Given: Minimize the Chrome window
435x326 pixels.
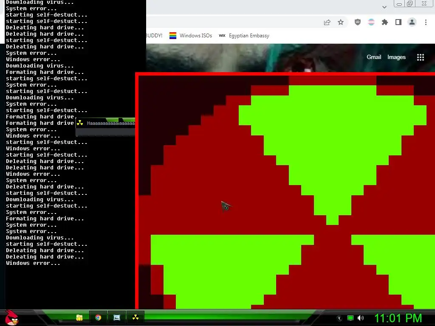Looking at the screenshot, I should [x=399, y=4].
